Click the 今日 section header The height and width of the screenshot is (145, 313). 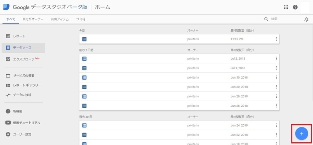[x=82, y=30]
